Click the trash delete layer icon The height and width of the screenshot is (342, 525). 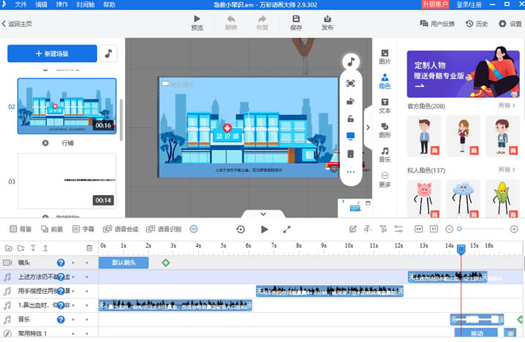[89, 248]
